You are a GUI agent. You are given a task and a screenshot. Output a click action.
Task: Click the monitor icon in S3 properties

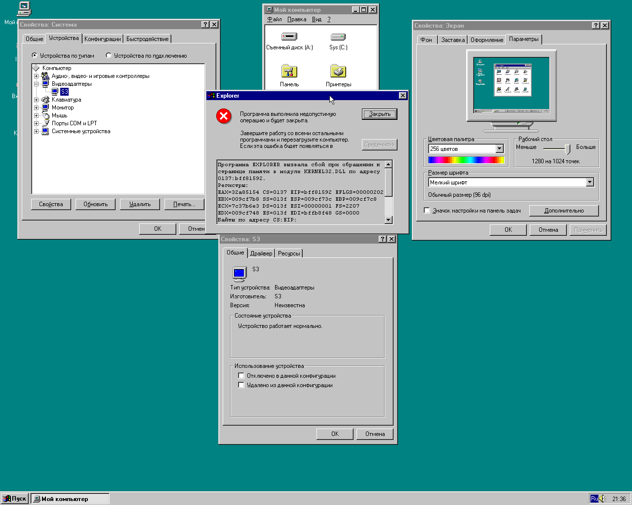pyautogui.click(x=239, y=273)
